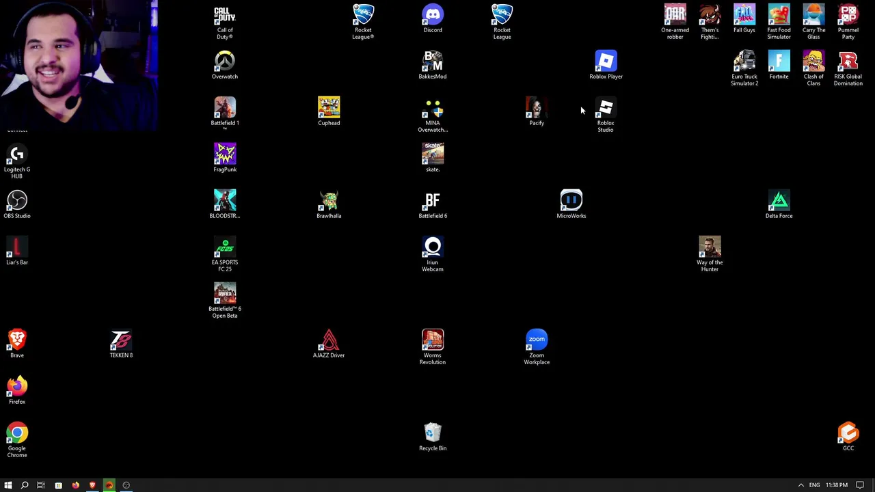Select the Overwatch desktop icon
875x492 pixels.
click(225, 65)
